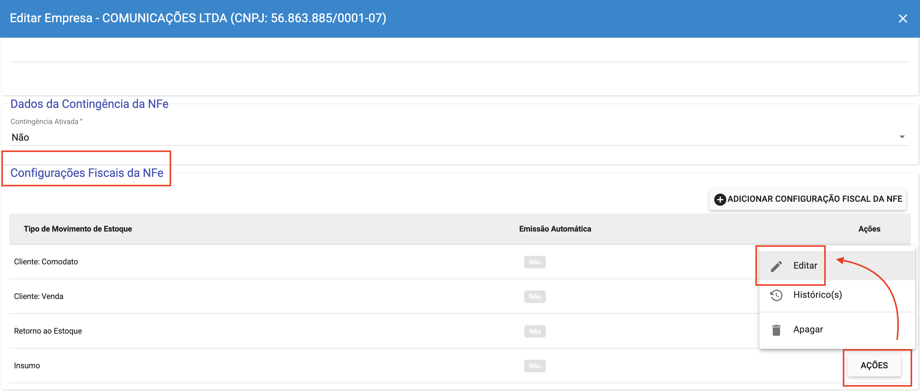The image size is (920, 392).
Task: Add a new Configuração Fiscal da NFe
Action: pos(807,199)
